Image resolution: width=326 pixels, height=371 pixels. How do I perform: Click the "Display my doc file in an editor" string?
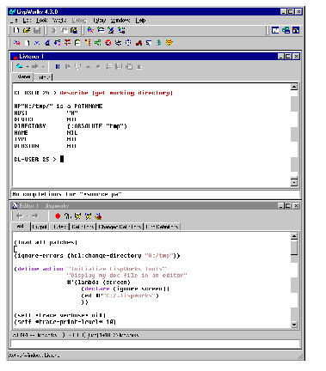point(126,275)
